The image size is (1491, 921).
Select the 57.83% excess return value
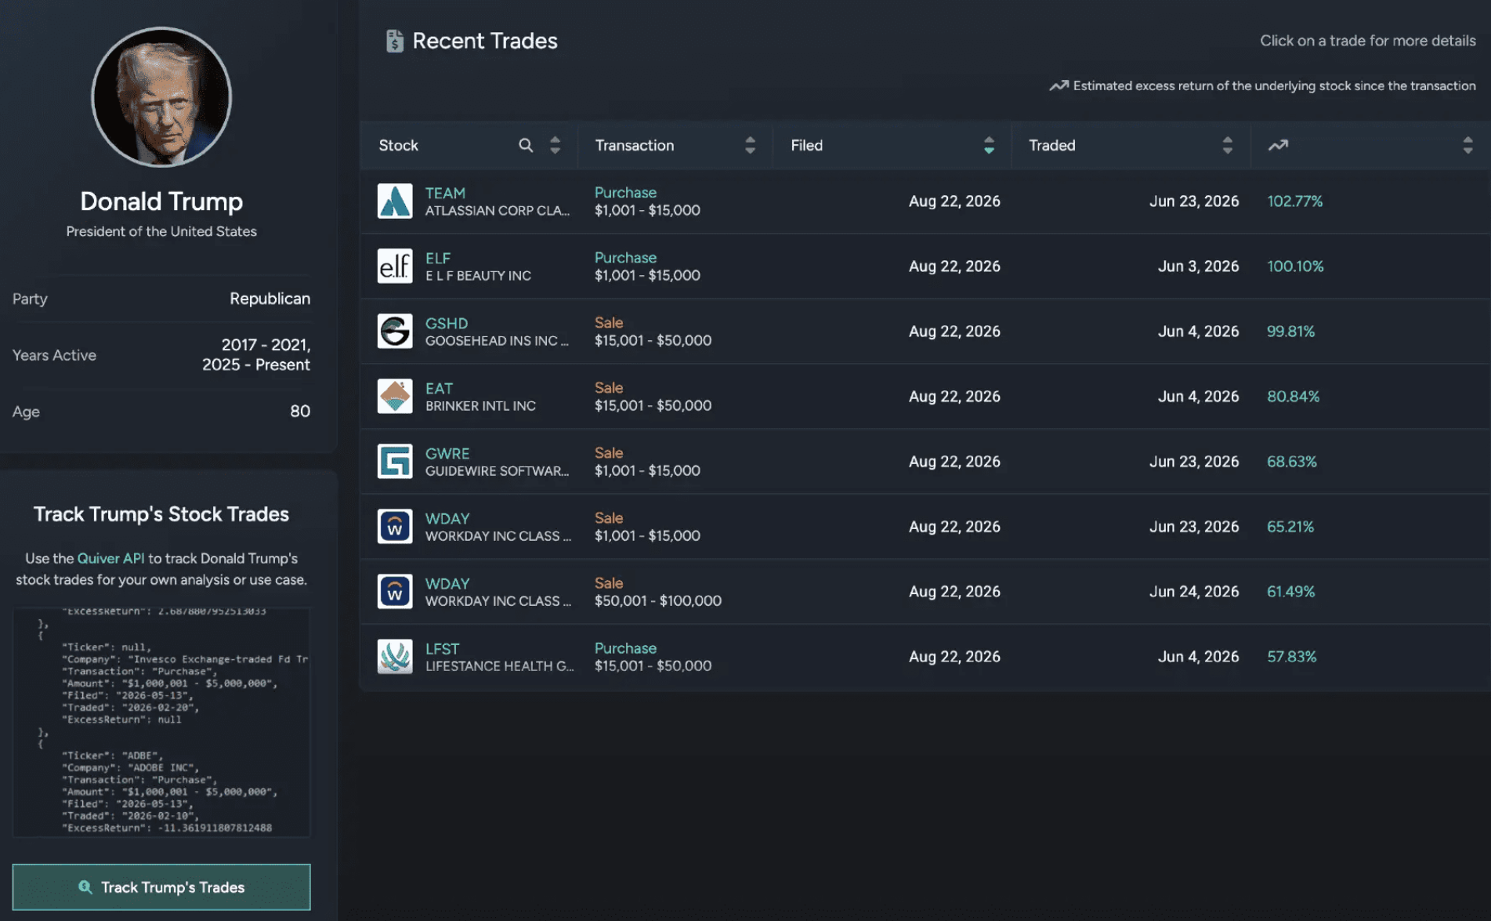click(1291, 656)
